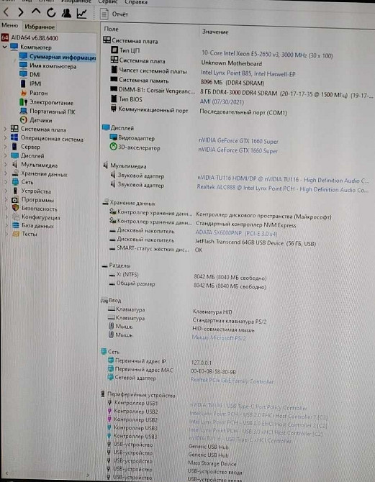Click the Контроллер USB1 row icon
The image size is (375, 482).
[x=109, y=402]
